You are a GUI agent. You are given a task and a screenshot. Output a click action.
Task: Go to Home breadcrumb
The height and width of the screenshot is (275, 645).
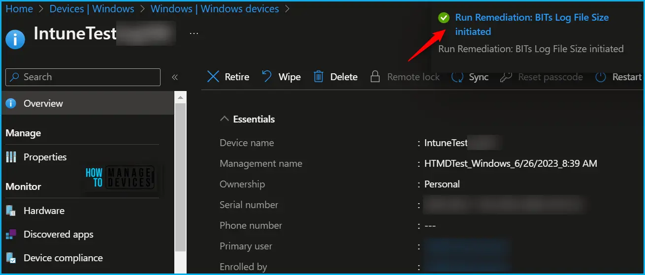(x=19, y=9)
